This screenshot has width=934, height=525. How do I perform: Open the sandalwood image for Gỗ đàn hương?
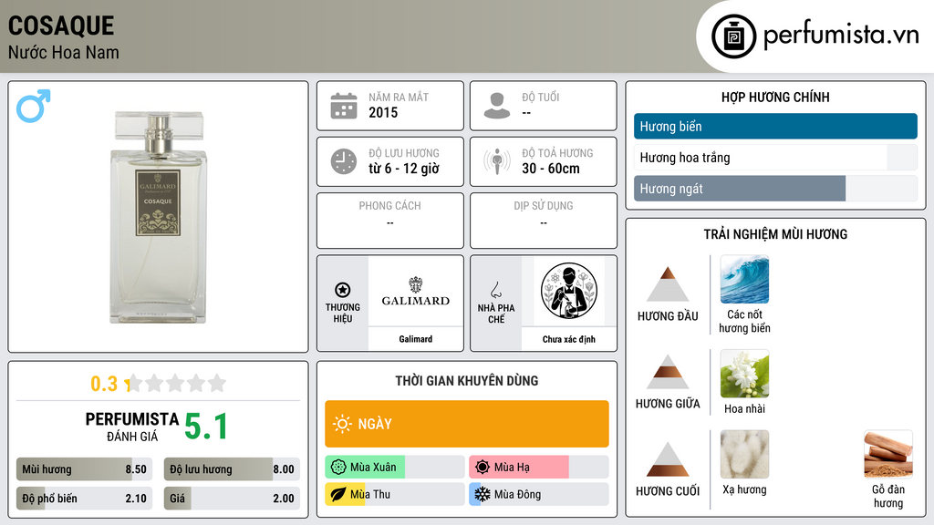click(888, 454)
